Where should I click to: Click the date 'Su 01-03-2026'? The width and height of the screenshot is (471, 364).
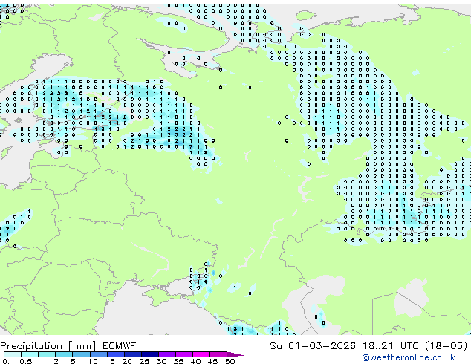pyautogui.click(x=313, y=346)
